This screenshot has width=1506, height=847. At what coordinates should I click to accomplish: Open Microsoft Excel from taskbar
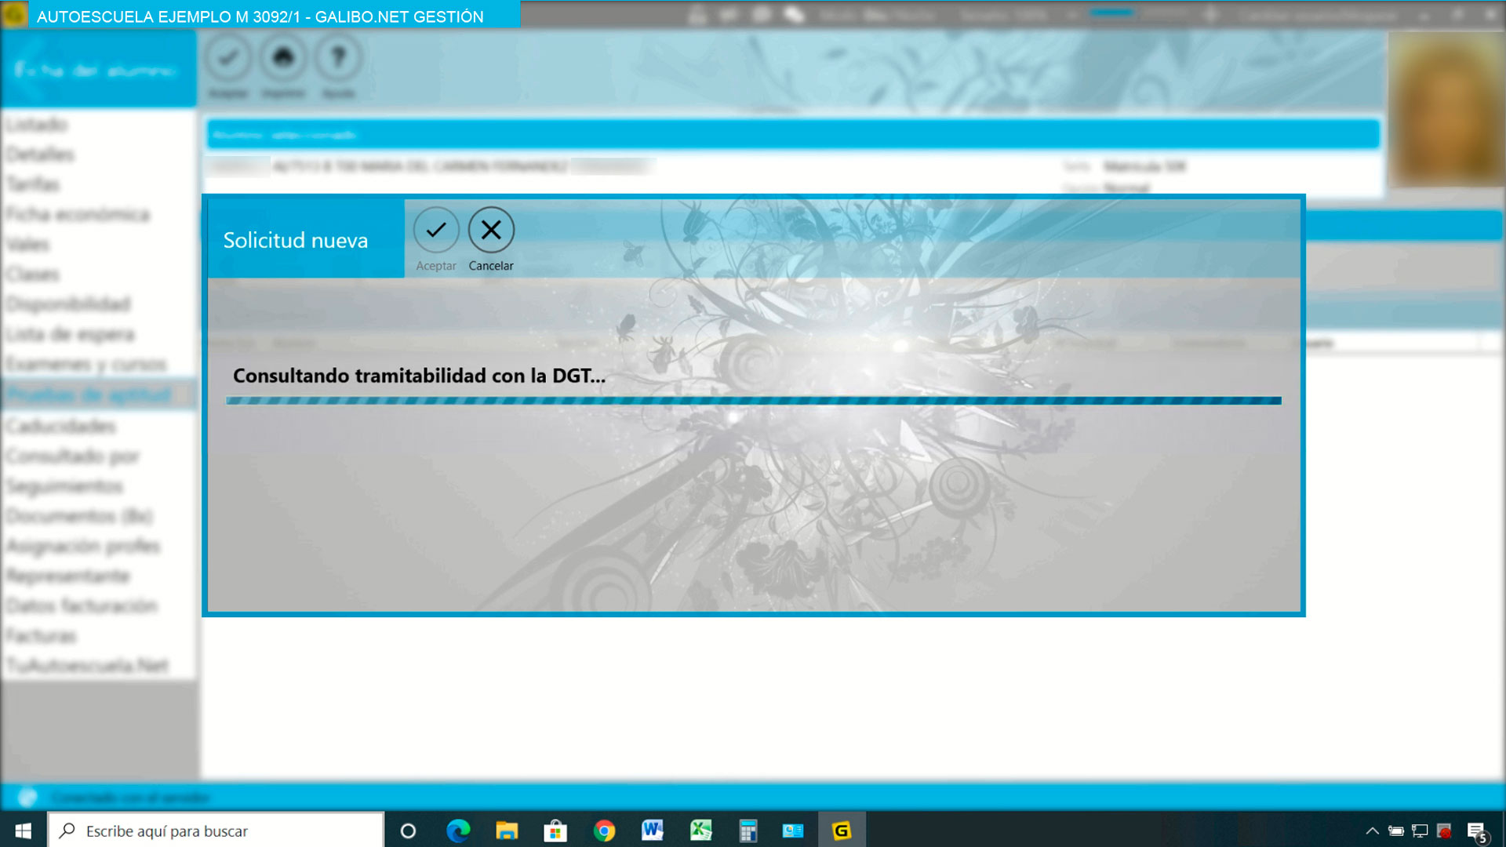coord(700,831)
